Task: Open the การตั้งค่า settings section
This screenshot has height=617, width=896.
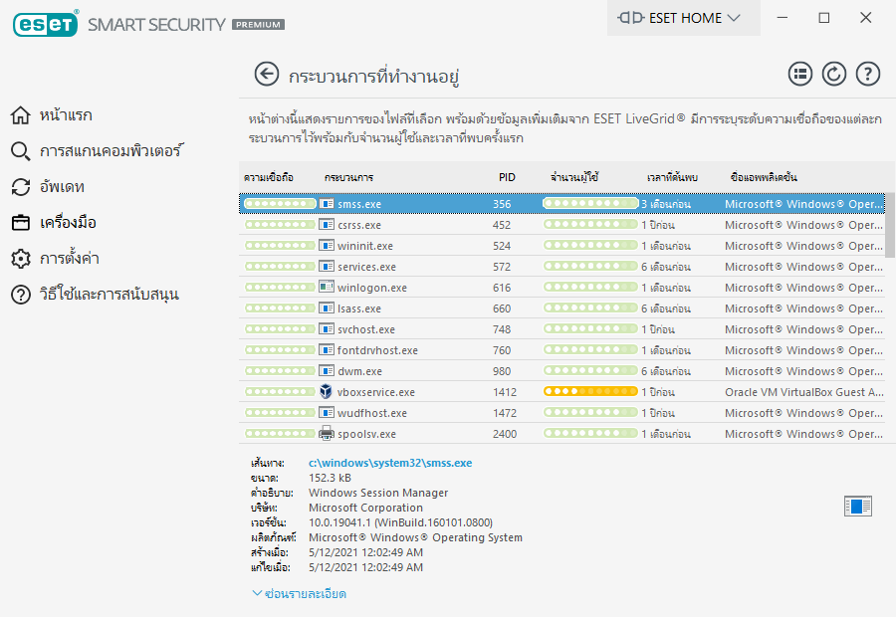Action: click(x=69, y=258)
